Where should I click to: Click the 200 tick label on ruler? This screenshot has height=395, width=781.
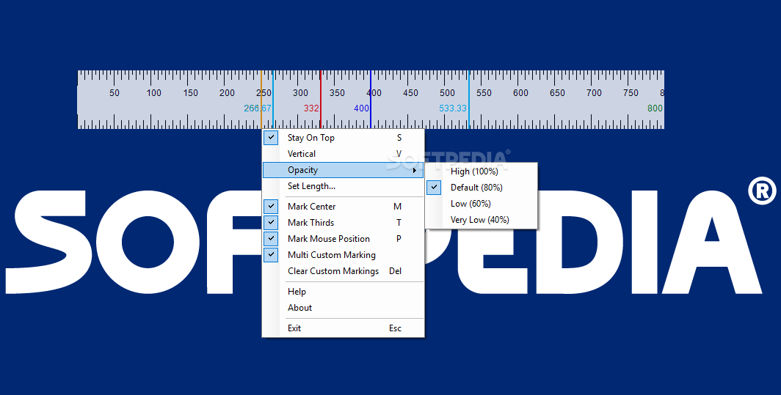pos(227,92)
